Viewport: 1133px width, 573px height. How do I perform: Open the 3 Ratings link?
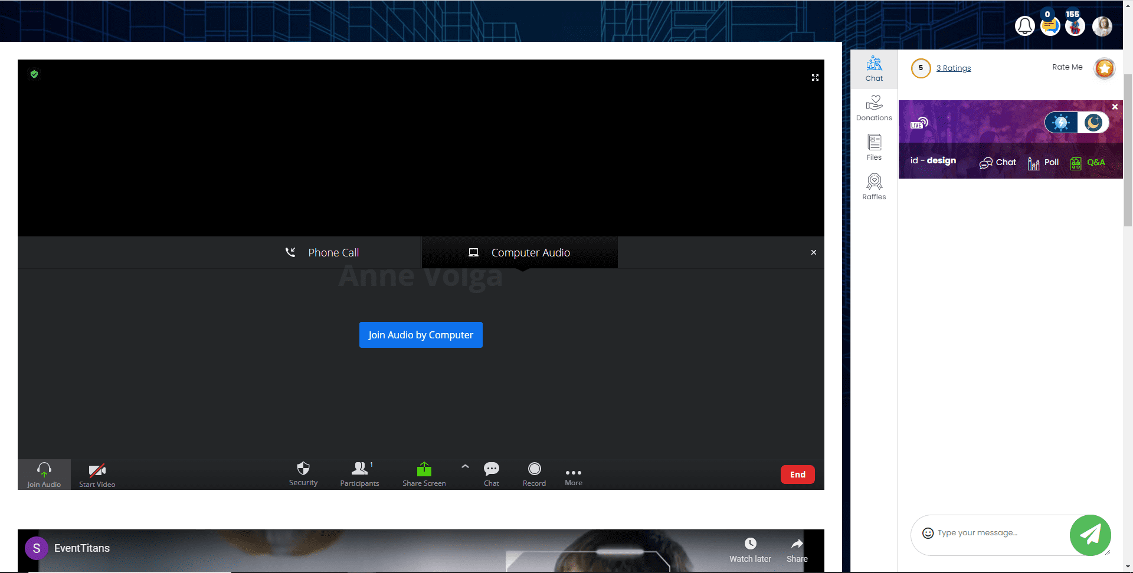[x=954, y=68]
